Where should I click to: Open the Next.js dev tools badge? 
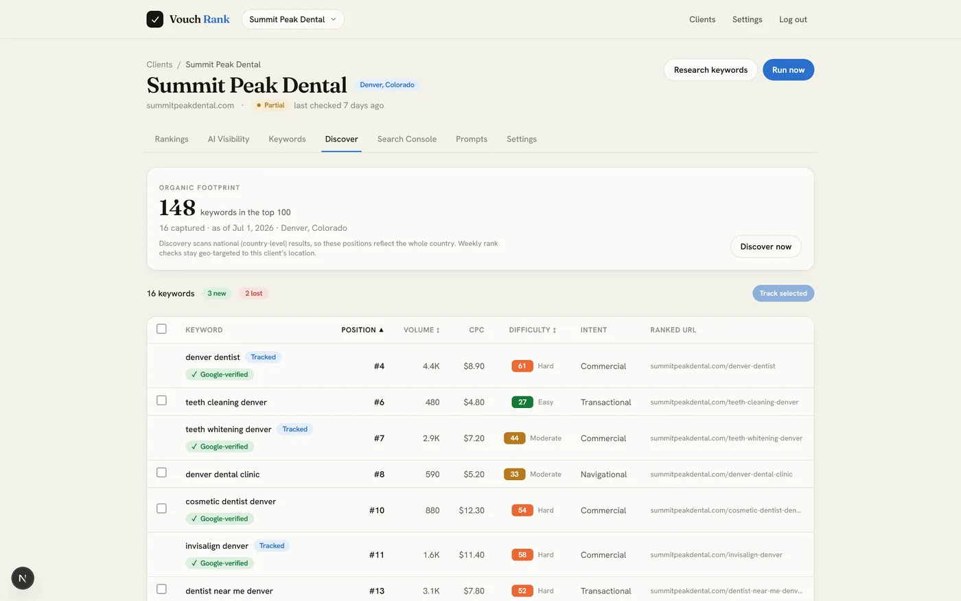tap(23, 578)
